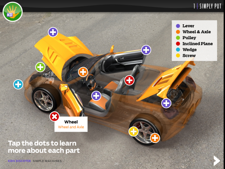
Task: Click the 'SIMPLY PUT' chapter title
Action: click(210, 6)
